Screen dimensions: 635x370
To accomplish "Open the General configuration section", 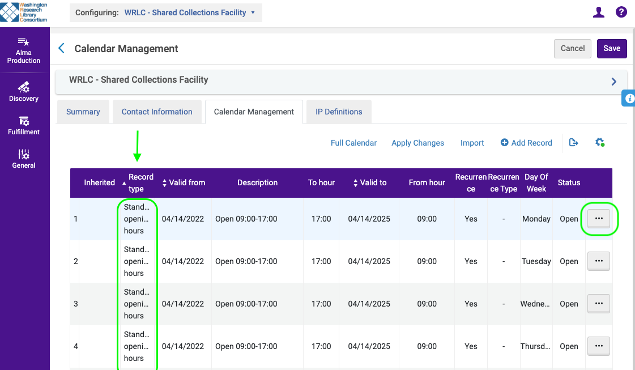I will point(23,159).
